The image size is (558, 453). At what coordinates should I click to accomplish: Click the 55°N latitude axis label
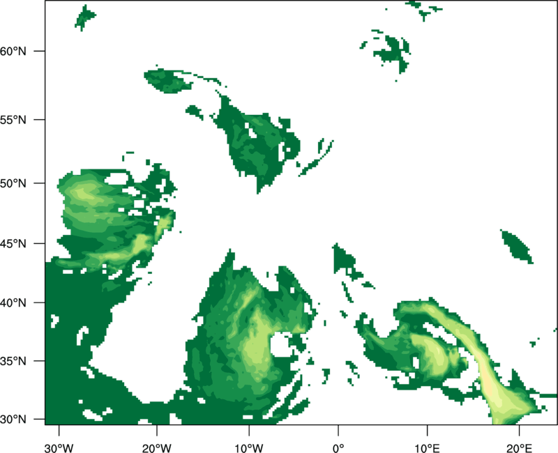[x=13, y=120]
